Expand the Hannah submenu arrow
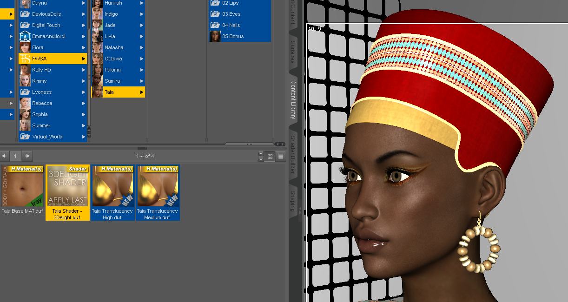 click(x=141, y=3)
